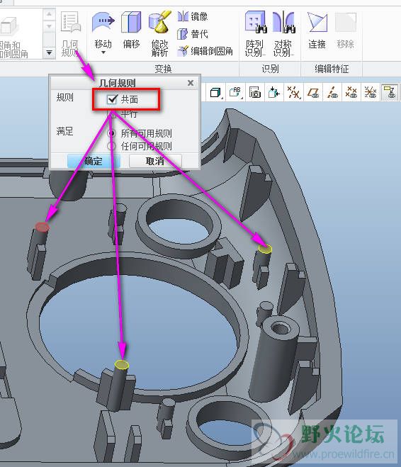401x467 pixels.
Task: Expand the ribbon gallery's bottom arrow
Action: click(49, 53)
